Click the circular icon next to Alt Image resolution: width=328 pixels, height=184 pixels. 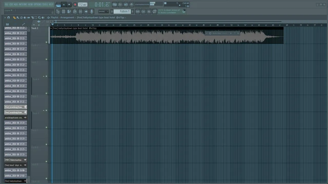[155, 11]
